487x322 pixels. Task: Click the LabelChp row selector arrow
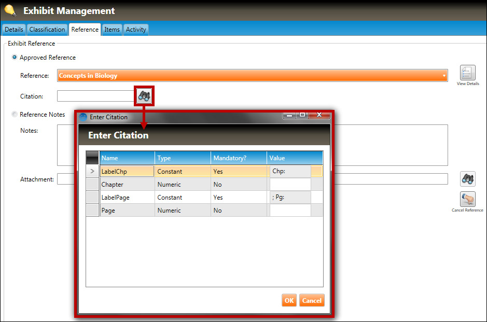click(92, 171)
